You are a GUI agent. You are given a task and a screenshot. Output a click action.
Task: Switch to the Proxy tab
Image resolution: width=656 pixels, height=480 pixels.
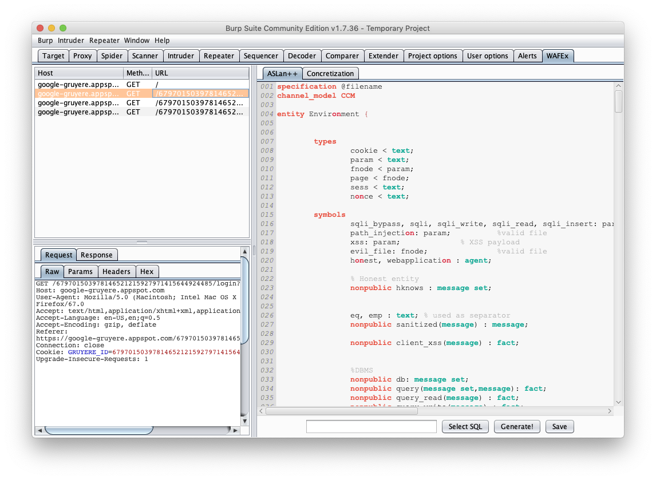[82, 56]
